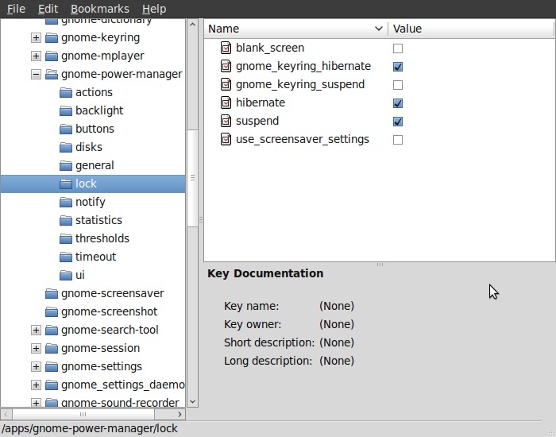Expand the gnome-settings node
Image resolution: width=556 pixels, height=437 pixels.
[x=36, y=366]
